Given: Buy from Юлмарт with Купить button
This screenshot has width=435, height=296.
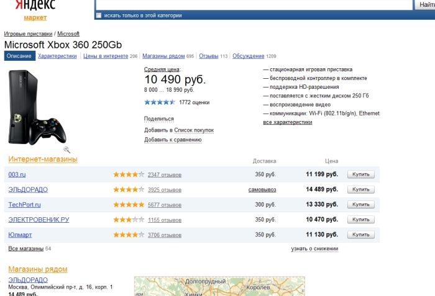Looking at the screenshot, I should (x=361, y=235).
